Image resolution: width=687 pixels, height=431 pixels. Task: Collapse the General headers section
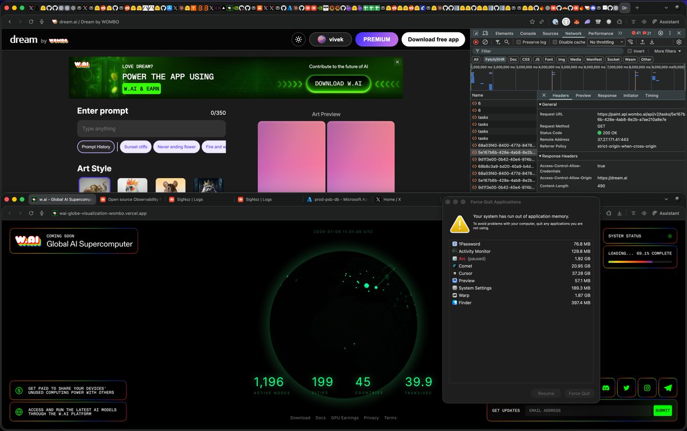pos(548,105)
